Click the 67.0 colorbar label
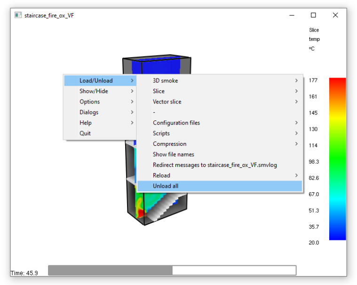 coord(314,194)
